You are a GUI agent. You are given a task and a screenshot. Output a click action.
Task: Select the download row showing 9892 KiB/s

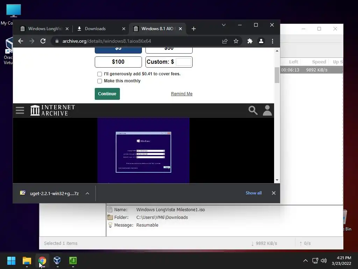tap(312, 70)
